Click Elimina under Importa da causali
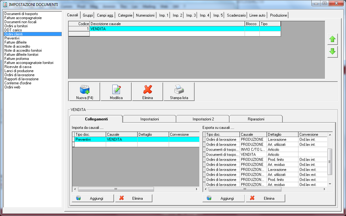 pos(134,198)
